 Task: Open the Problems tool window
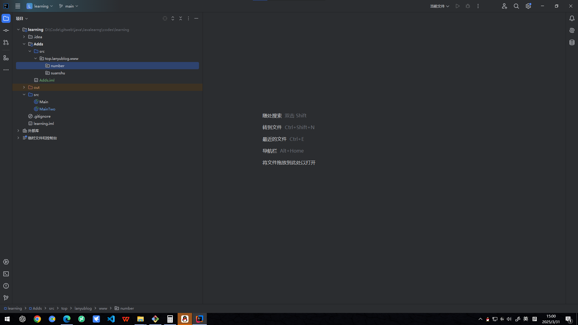click(x=6, y=286)
